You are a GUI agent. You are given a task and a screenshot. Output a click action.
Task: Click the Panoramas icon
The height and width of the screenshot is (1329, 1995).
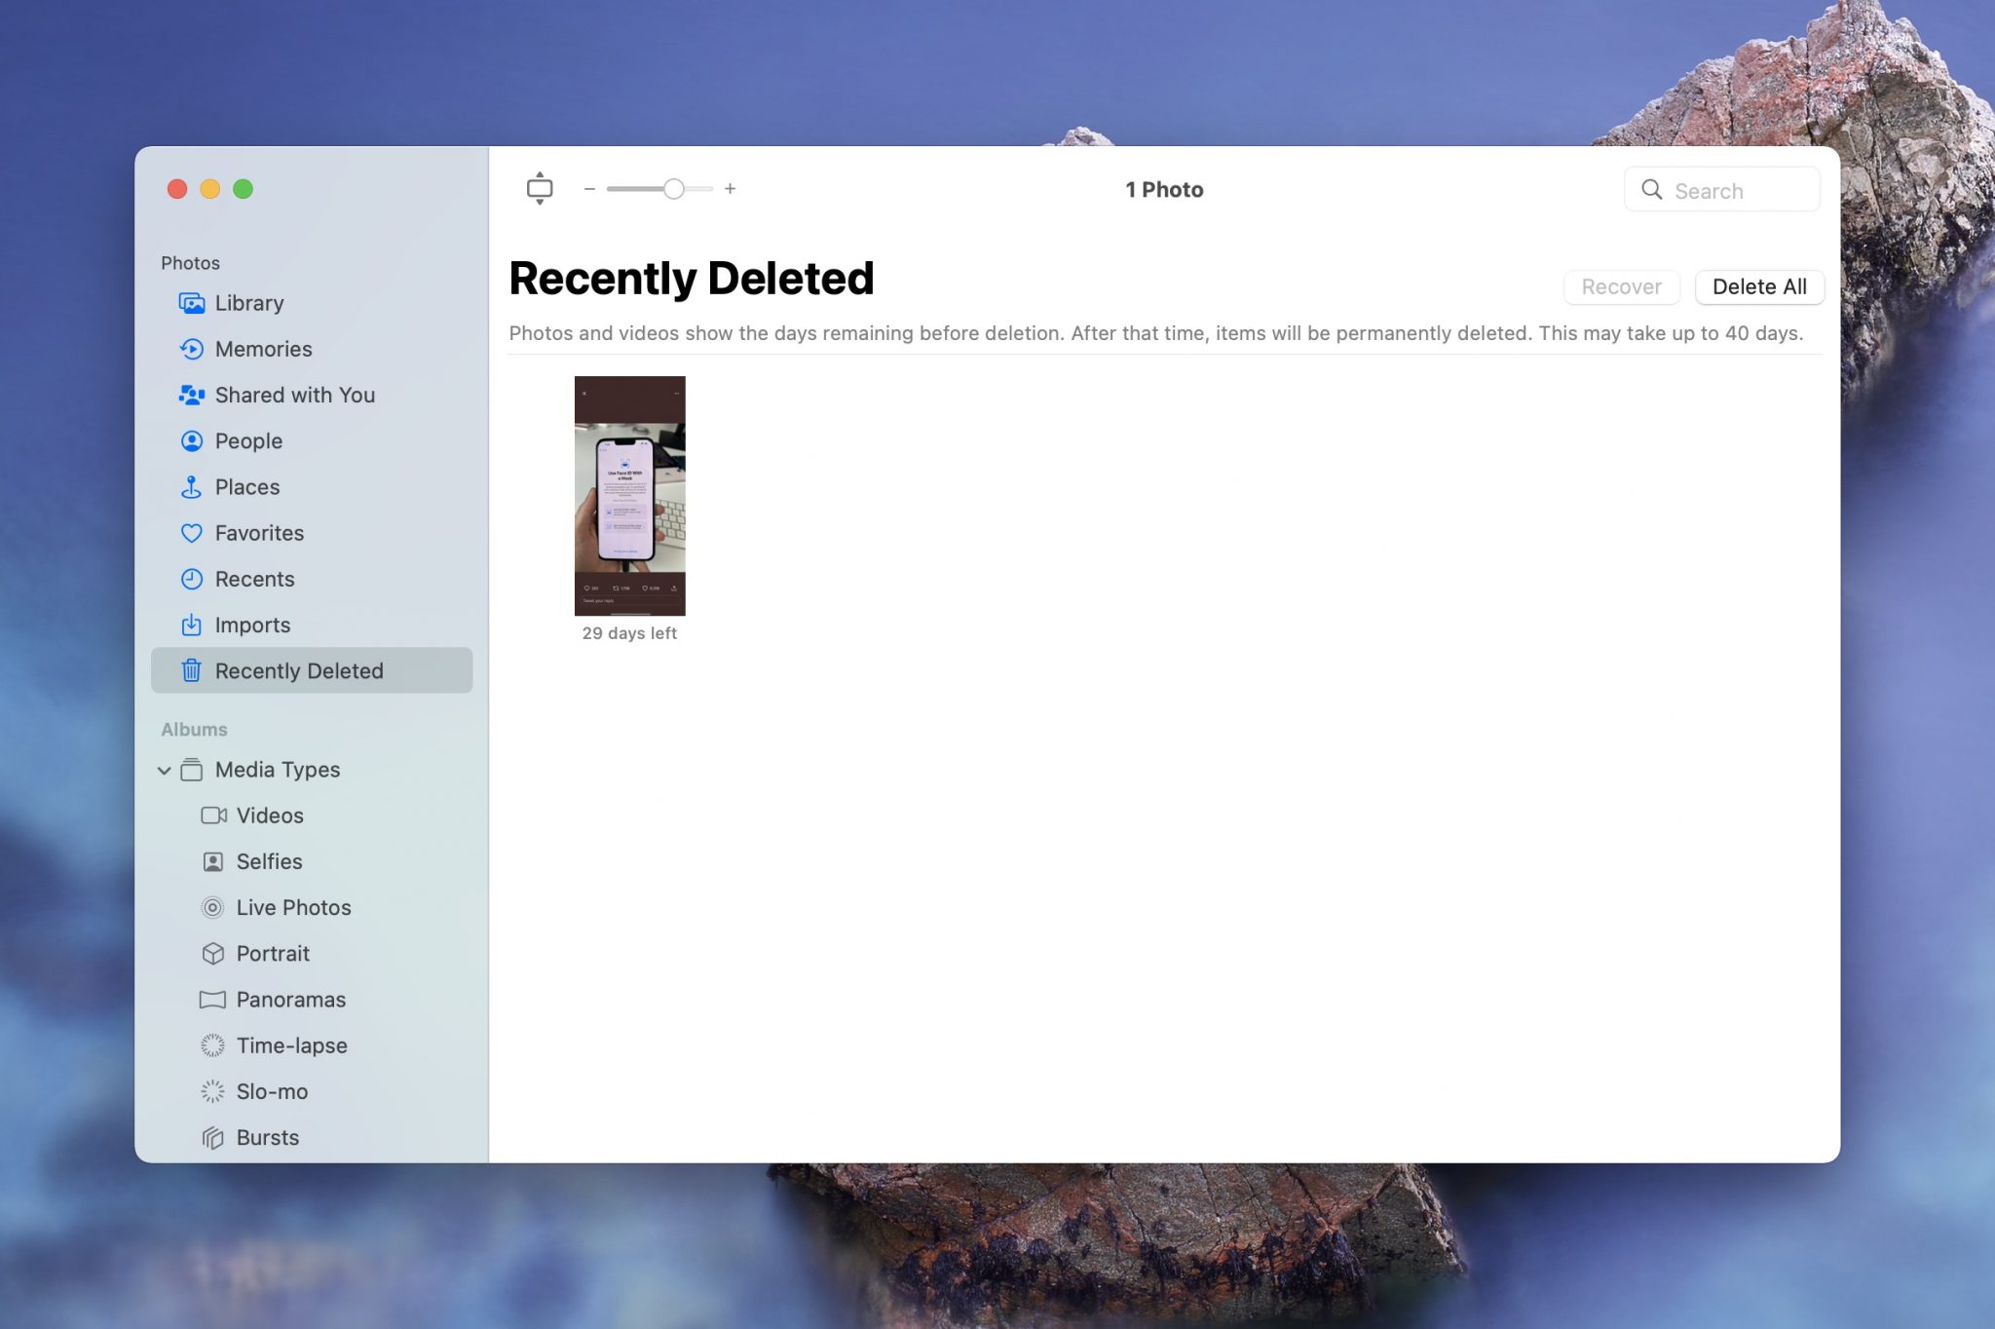(213, 1000)
